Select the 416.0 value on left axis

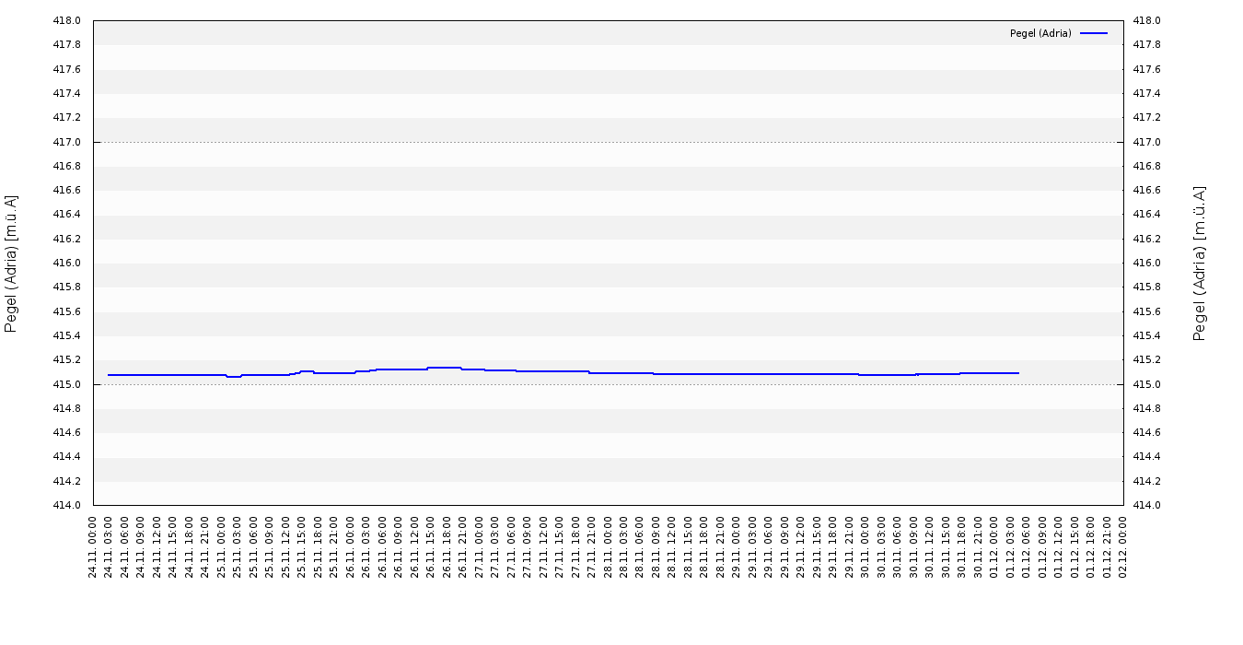(x=68, y=264)
